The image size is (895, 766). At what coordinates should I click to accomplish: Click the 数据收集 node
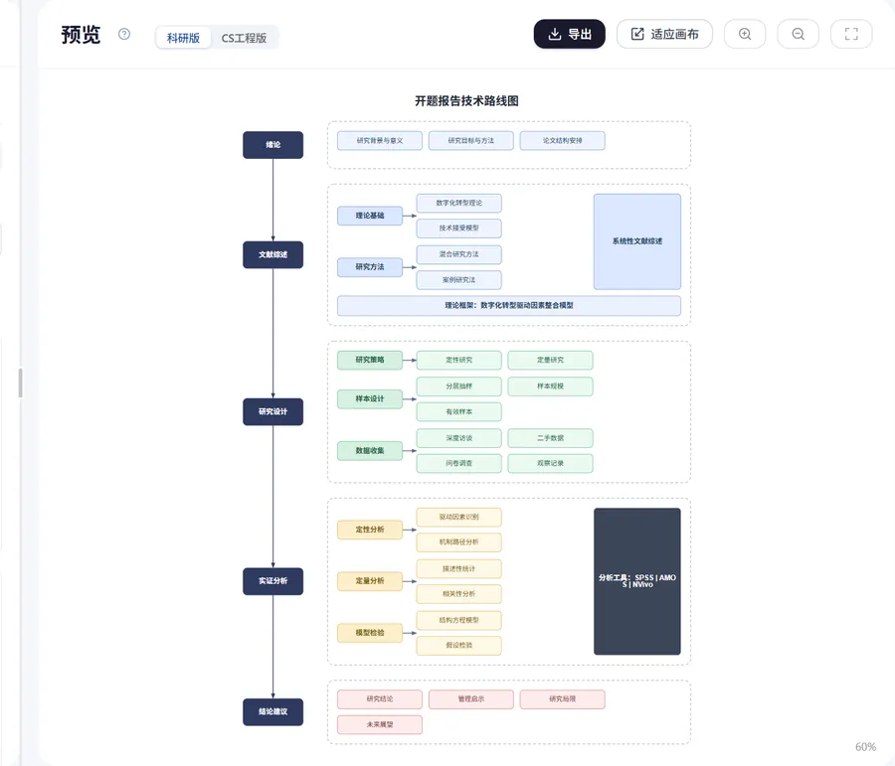pyautogui.click(x=370, y=451)
